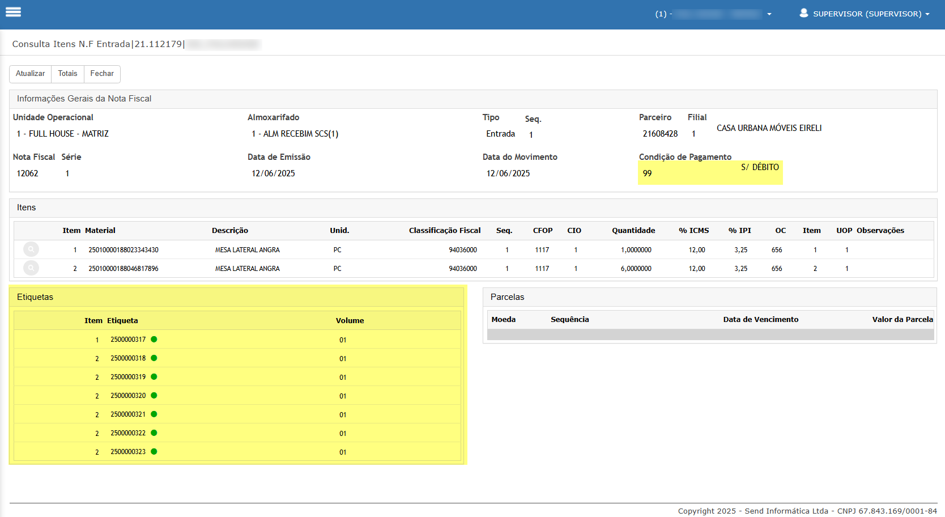The width and height of the screenshot is (945, 517).
Task: Select etiqueta number 2500000322
Action: coord(128,433)
